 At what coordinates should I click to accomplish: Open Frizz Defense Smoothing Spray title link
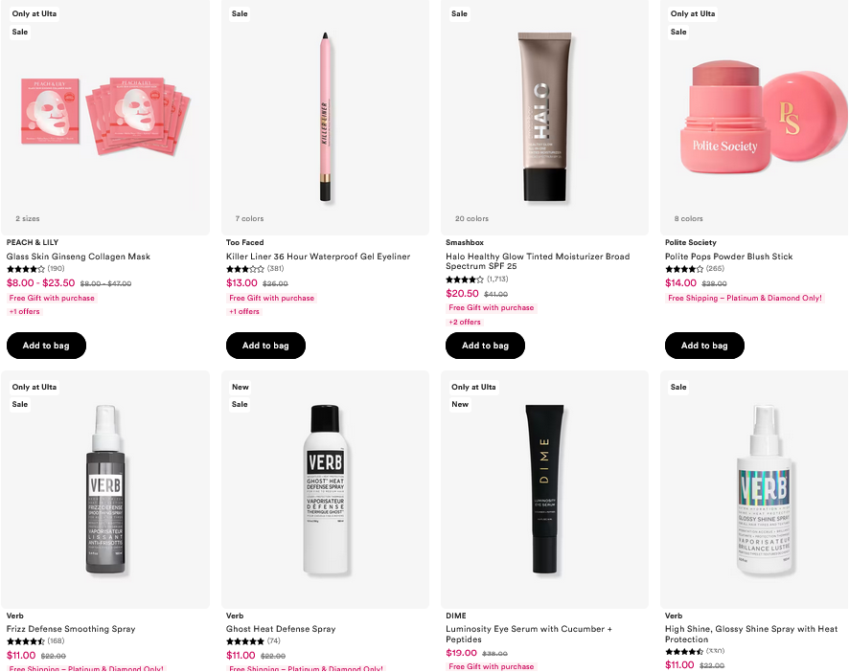[x=71, y=629]
